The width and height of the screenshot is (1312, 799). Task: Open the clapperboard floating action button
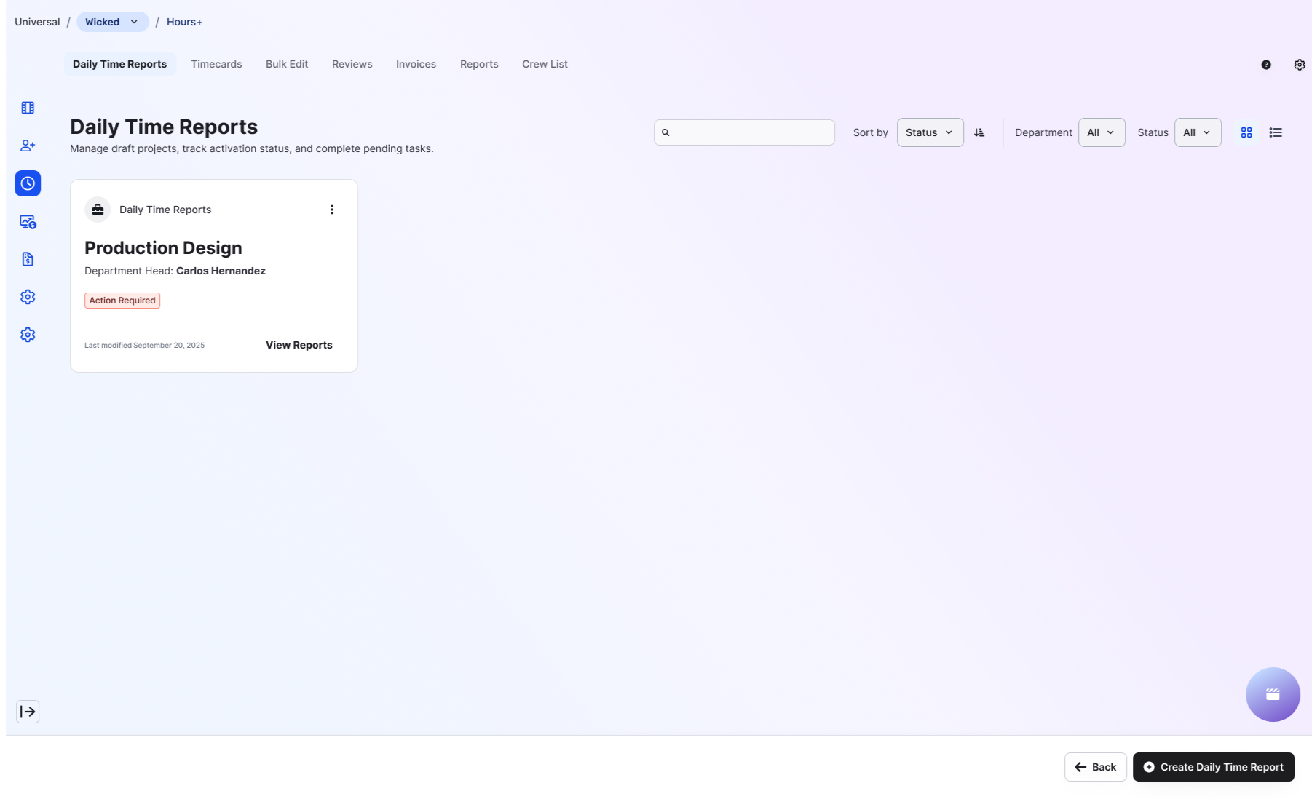[1273, 694]
